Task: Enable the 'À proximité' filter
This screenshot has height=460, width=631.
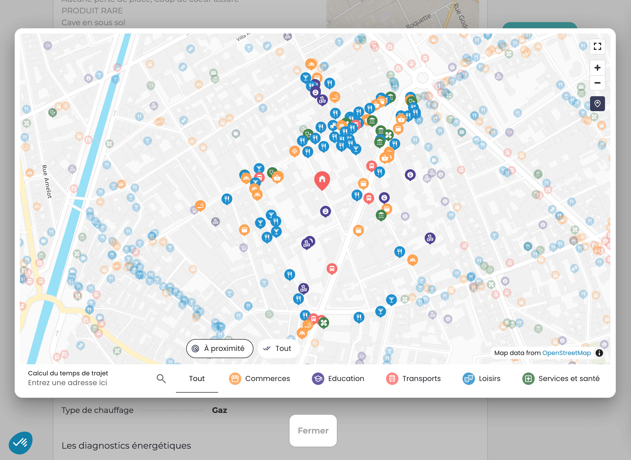Action: [220, 348]
